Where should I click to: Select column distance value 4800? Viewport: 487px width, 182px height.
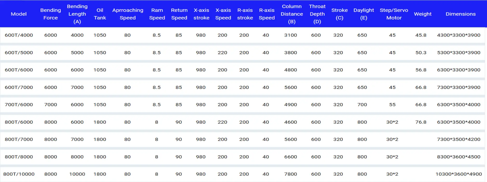pos(291,70)
